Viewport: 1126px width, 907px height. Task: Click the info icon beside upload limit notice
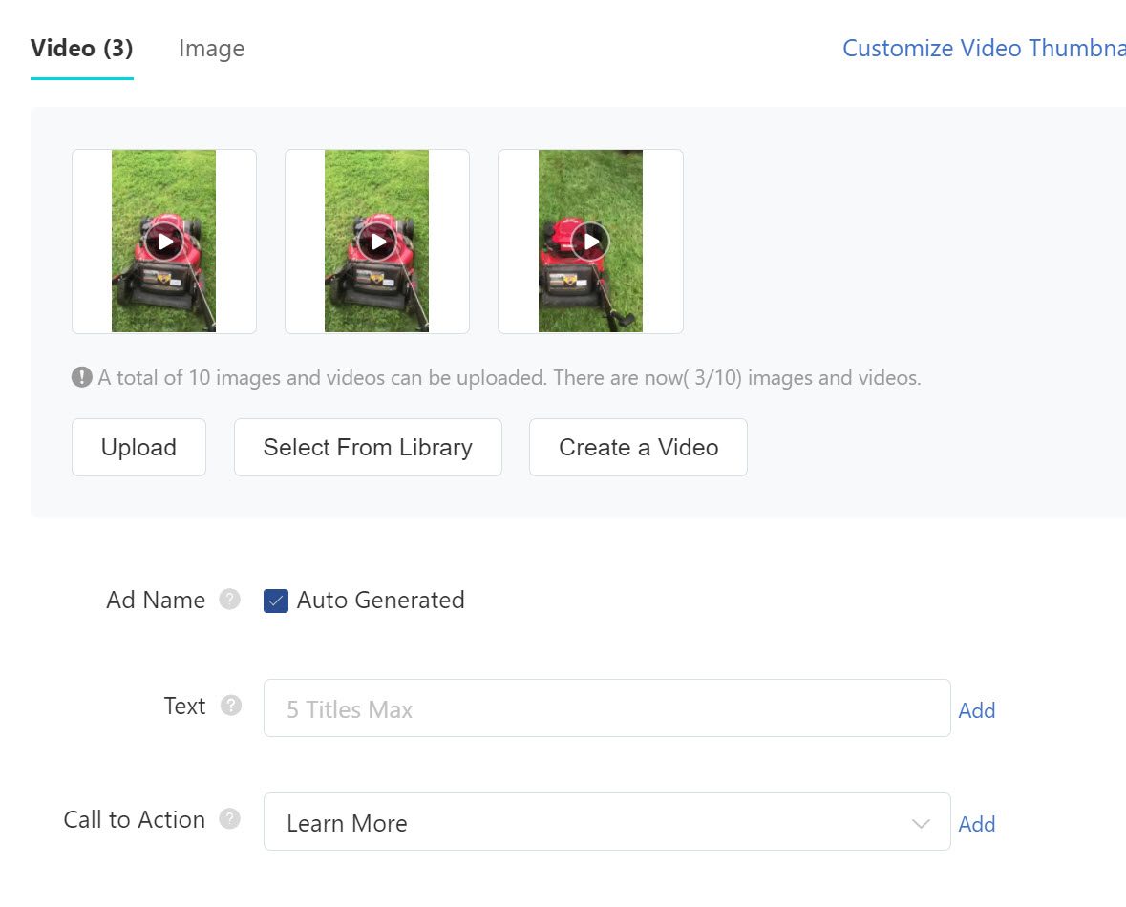(82, 377)
